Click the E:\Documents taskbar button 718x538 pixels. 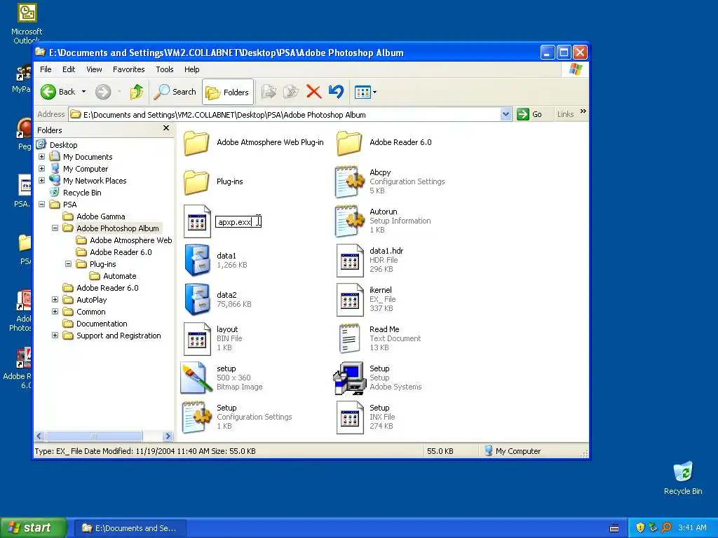(x=130, y=528)
